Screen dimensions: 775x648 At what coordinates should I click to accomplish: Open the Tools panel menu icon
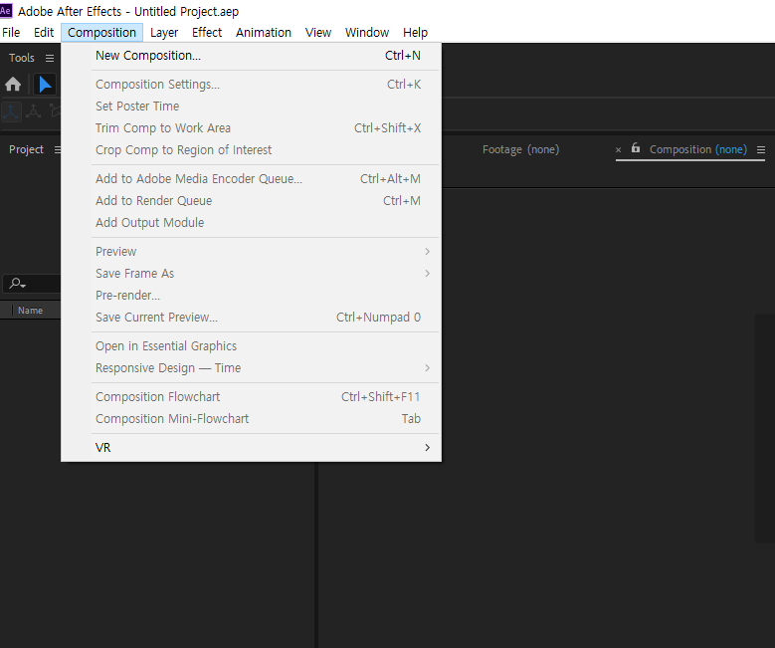(x=50, y=58)
